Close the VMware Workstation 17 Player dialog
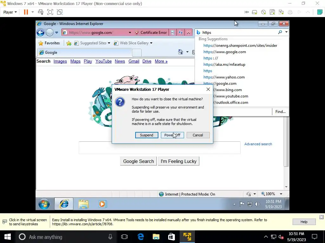 (x=208, y=89)
